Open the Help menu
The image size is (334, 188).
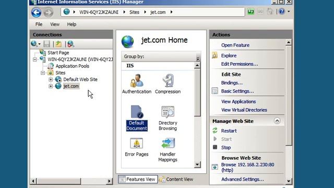pos(71,25)
